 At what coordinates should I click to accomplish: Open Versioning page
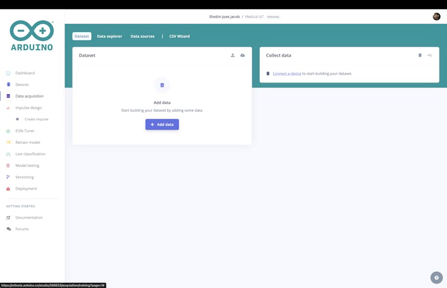pyautogui.click(x=25, y=177)
